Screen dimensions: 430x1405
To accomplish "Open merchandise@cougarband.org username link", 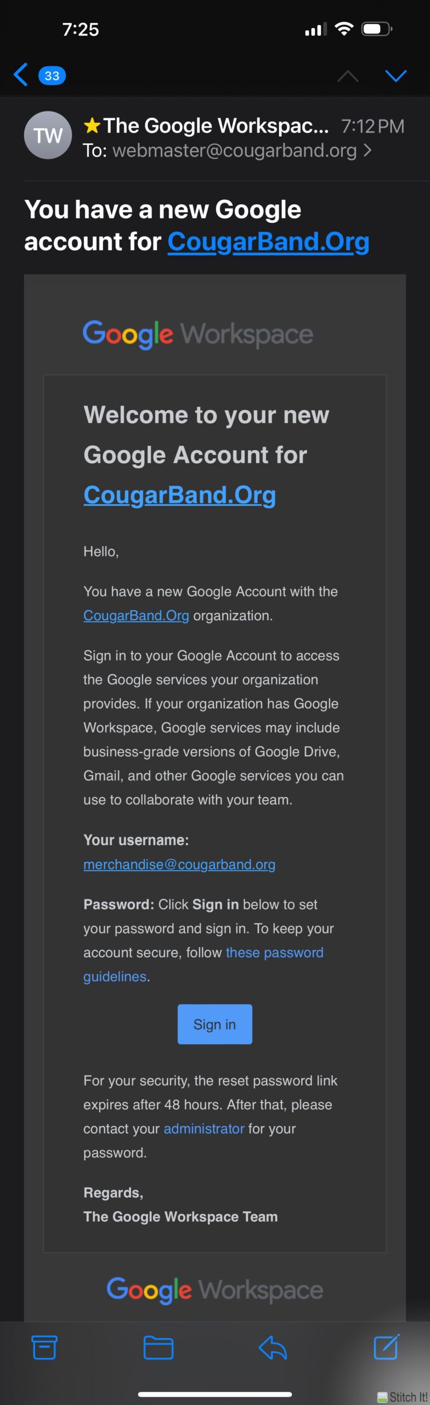I will click(x=179, y=864).
